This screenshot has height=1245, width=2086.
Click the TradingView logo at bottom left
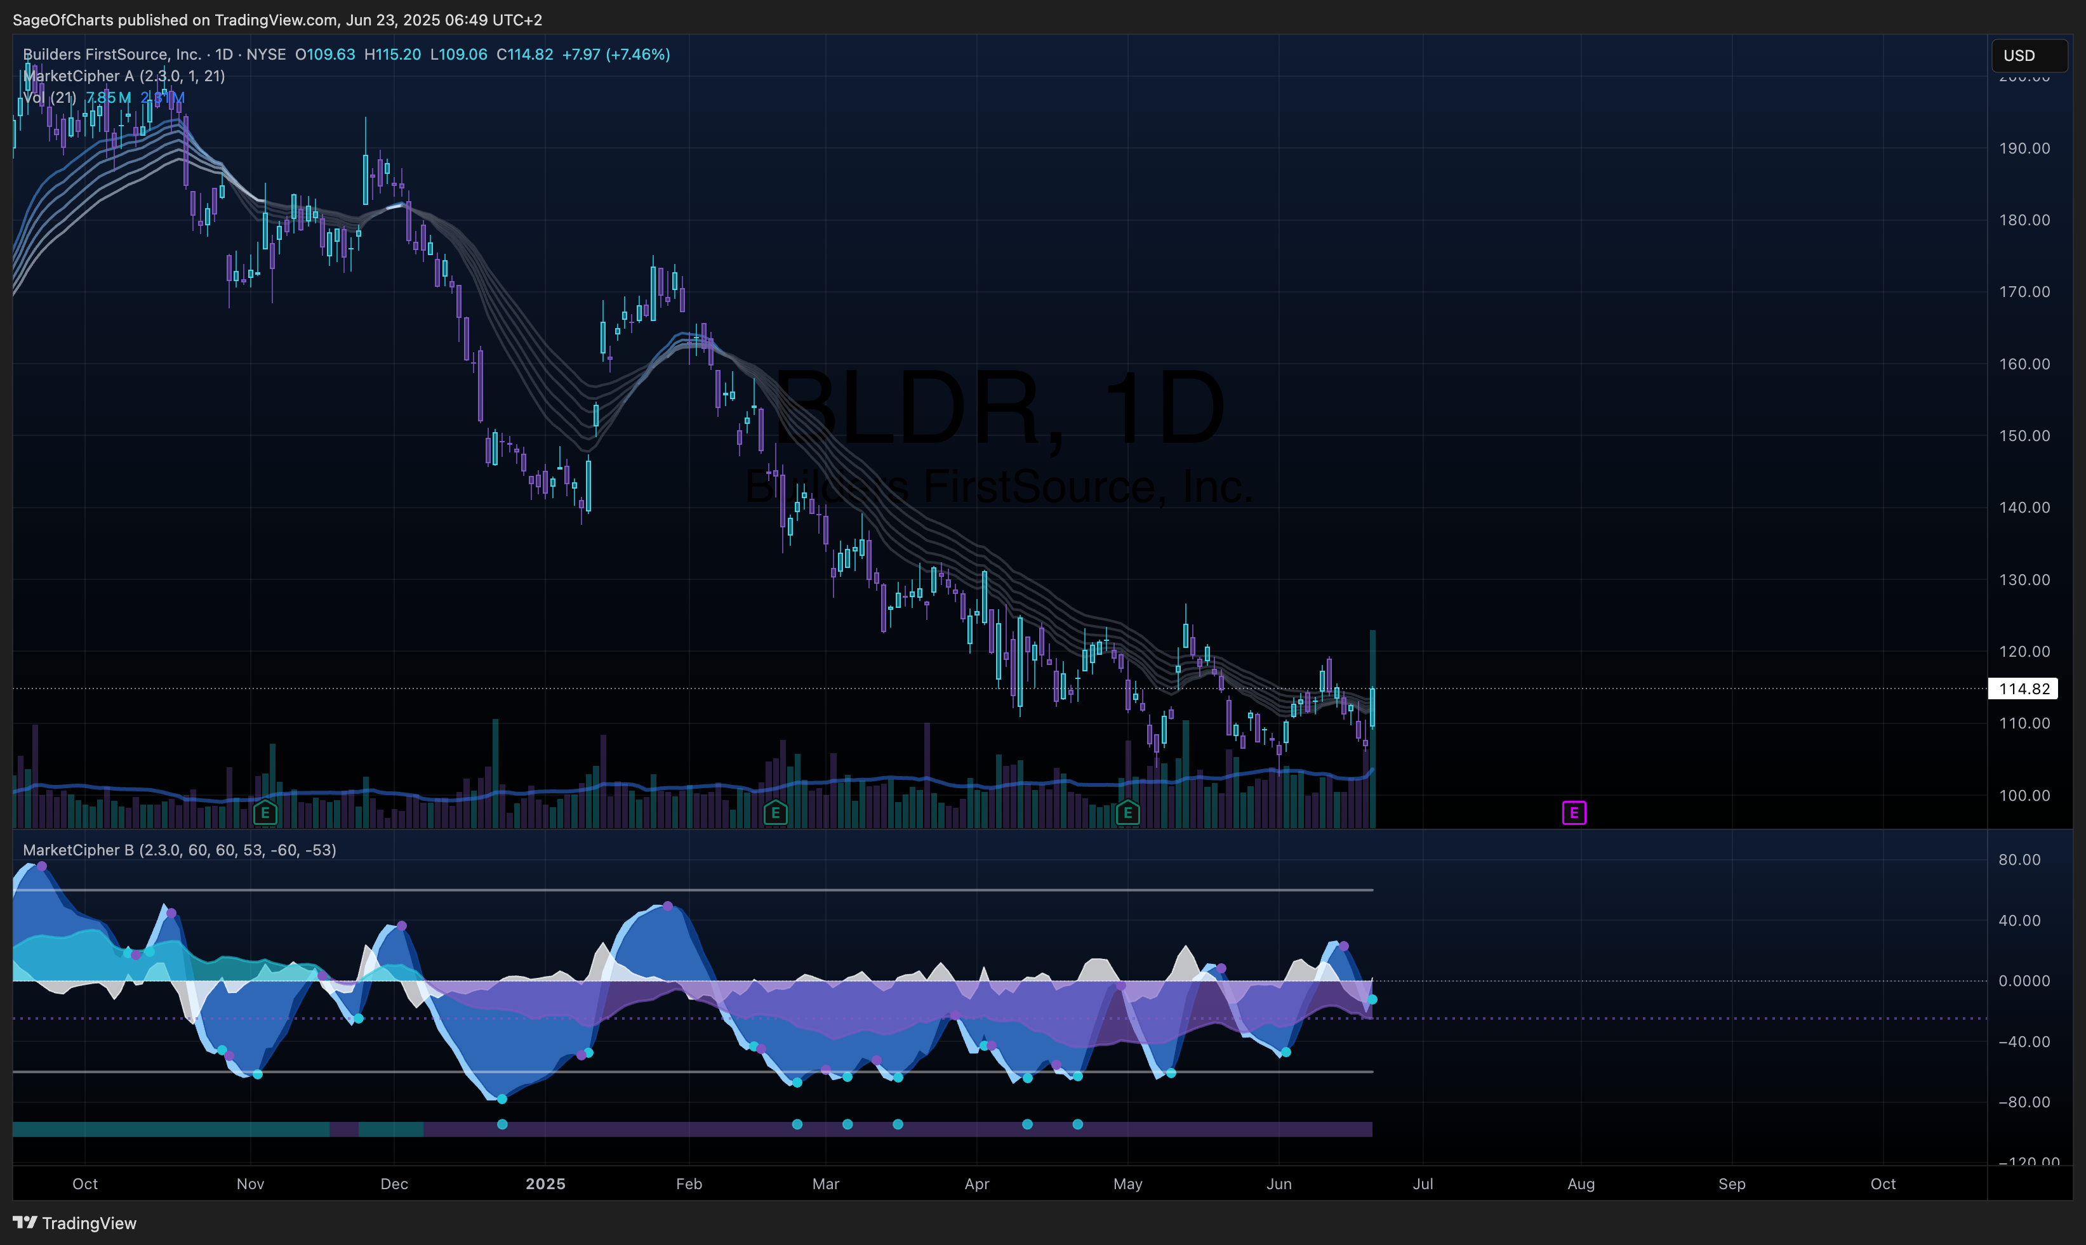pyautogui.click(x=75, y=1223)
